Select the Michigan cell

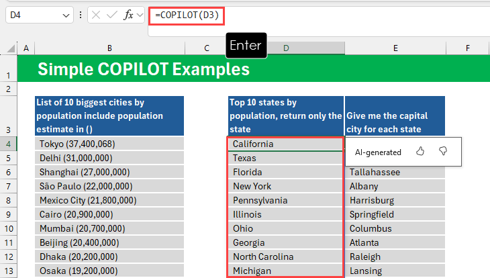click(x=286, y=271)
